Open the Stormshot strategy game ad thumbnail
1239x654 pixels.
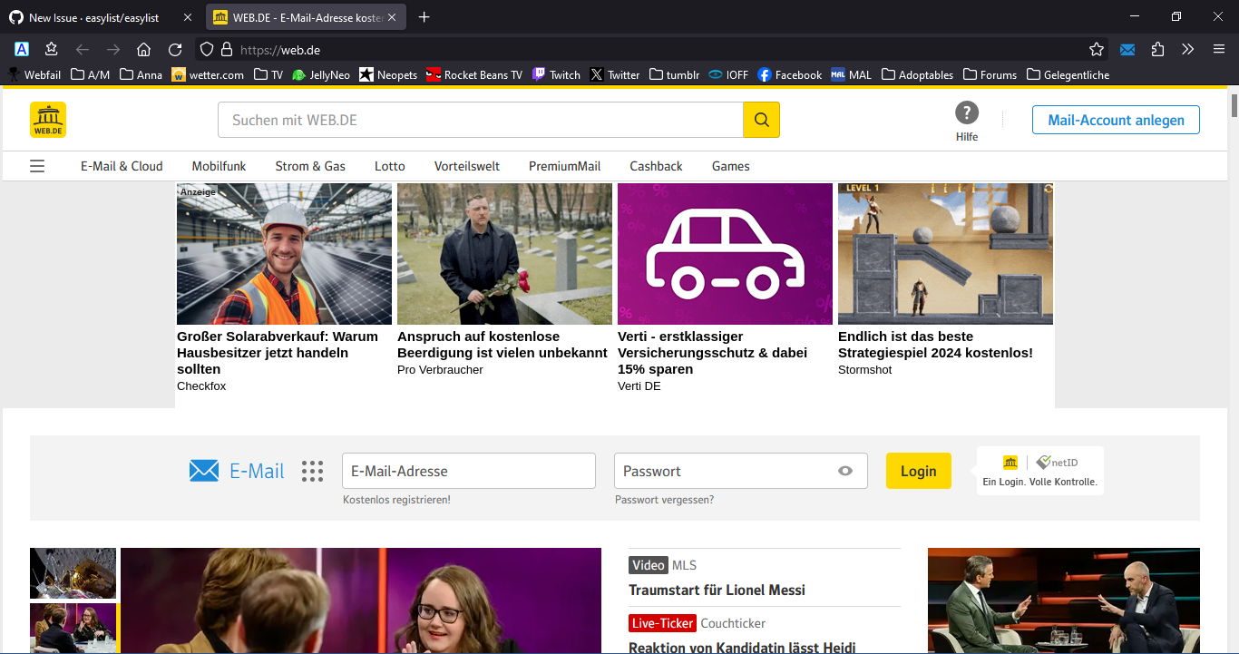click(x=945, y=254)
